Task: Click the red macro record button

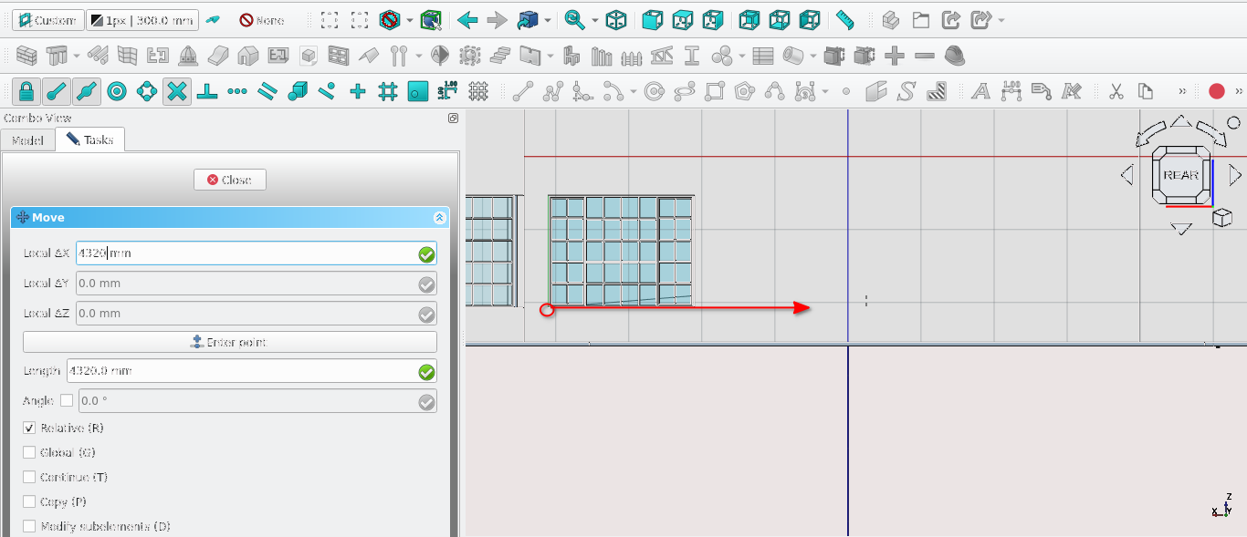Action: click(1216, 91)
